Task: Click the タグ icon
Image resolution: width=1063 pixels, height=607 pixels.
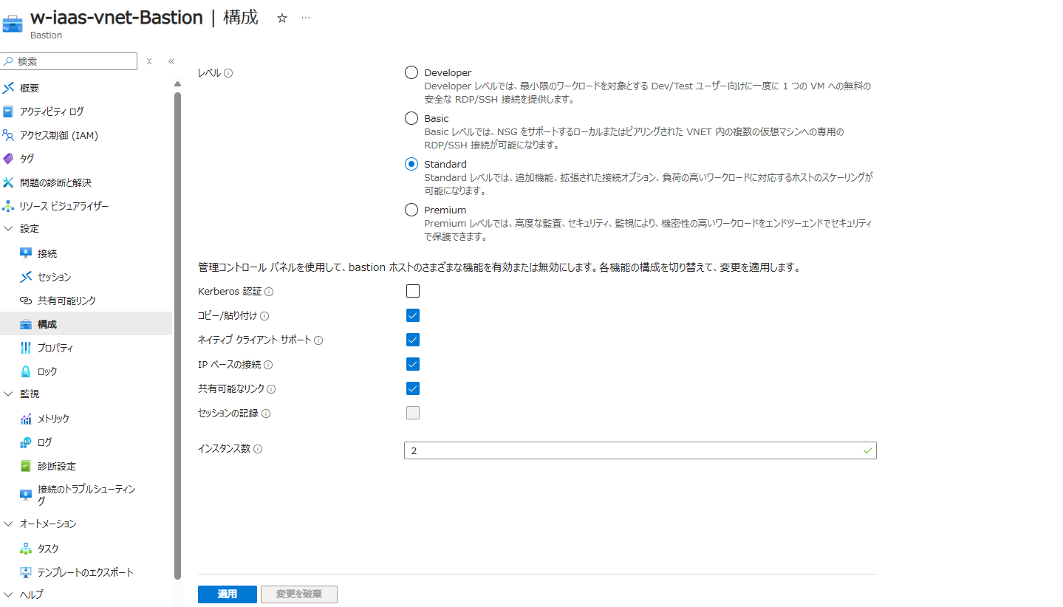Action: click(8, 159)
